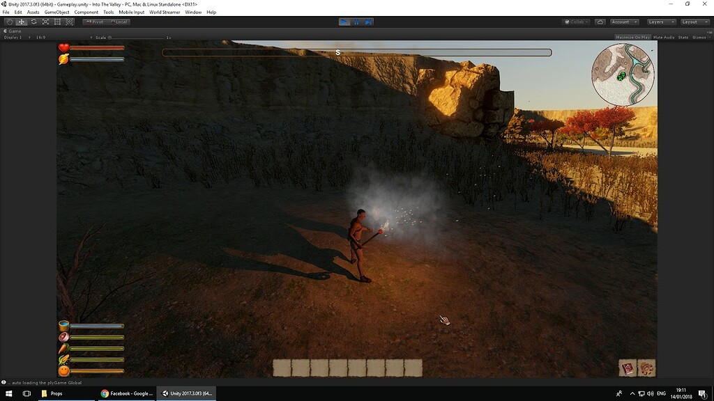Select the Hand pan tool
Image resolution: width=714 pixels, height=401 pixels.
click(x=9, y=22)
